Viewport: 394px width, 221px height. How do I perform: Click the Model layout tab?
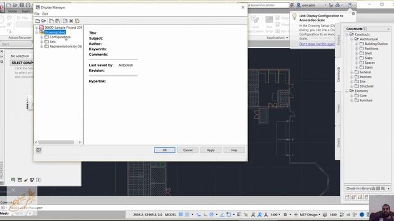coord(4,214)
